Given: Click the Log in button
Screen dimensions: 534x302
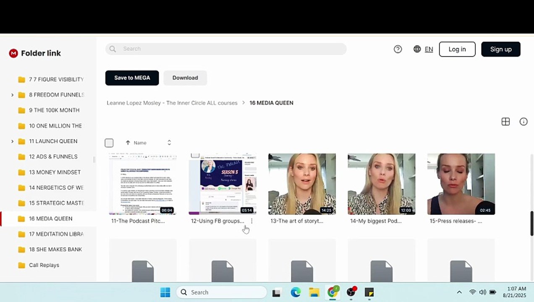Looking at the screenshot, I should pos(457,49).
